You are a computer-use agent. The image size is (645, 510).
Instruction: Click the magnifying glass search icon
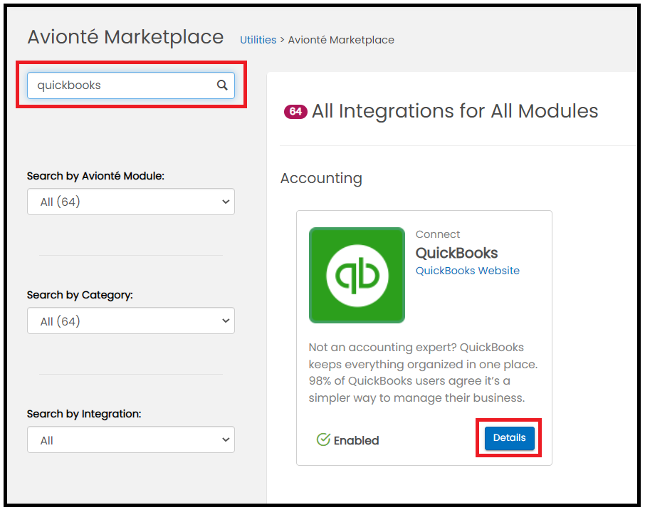coord(222,85)
